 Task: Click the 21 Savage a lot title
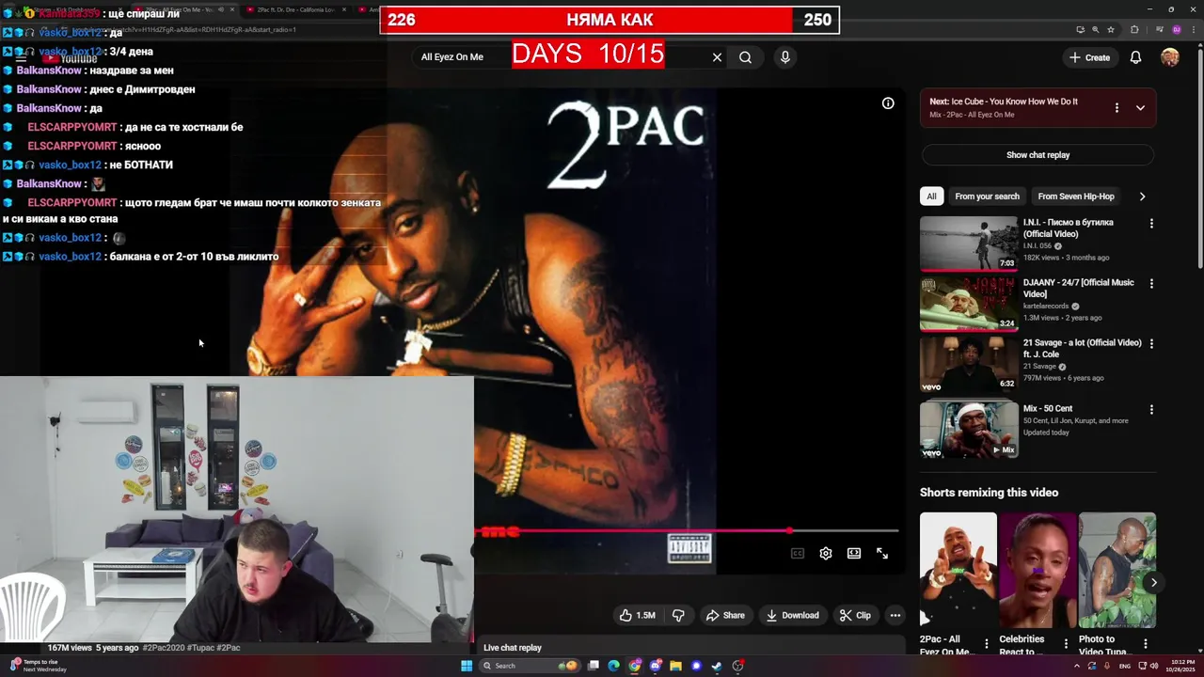point(1082,348)
